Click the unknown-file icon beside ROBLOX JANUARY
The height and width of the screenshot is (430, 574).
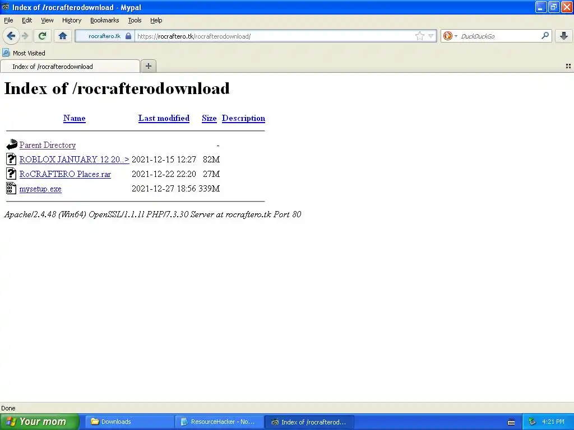(x=11, y=159)
